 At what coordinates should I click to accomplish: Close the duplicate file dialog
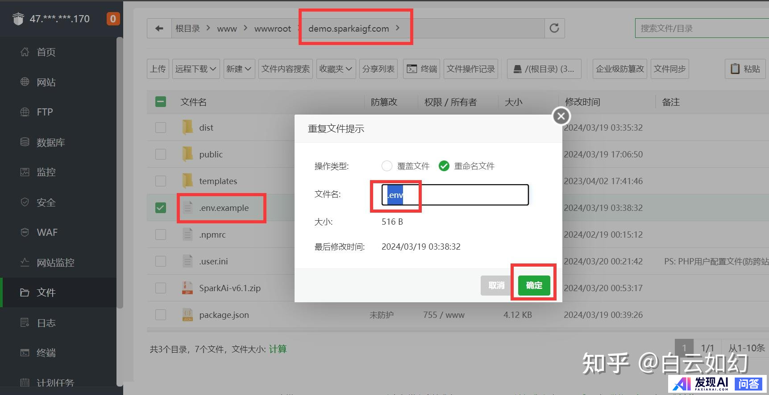point(561,116)
